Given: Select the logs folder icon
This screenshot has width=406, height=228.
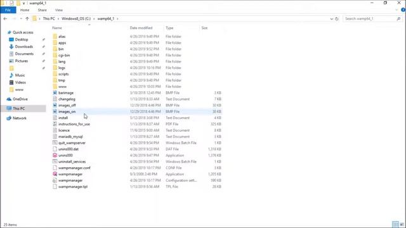Looking at the screenshot, I should [x=55, y=68].
